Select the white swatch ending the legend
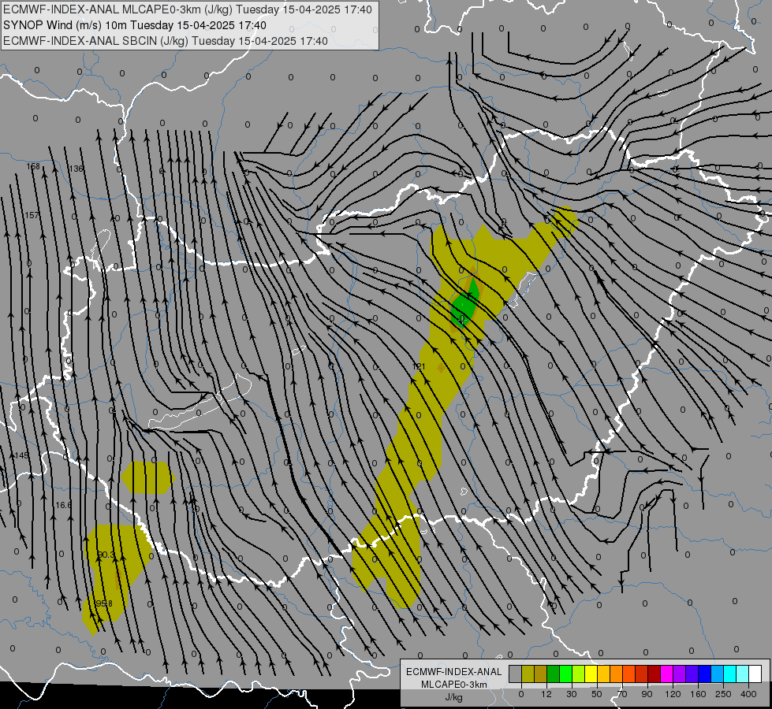 [x=755, y=674]
